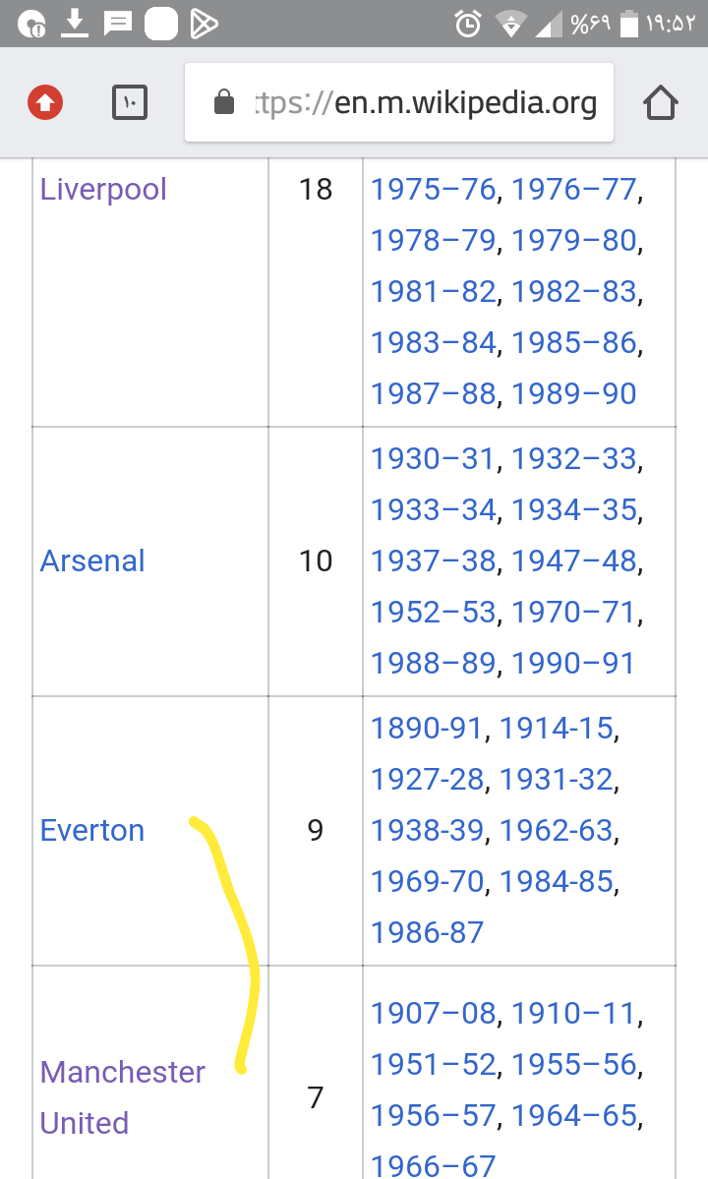Tap the secure padlock icon
The image size is (708, 1179).
click(x=224, y=101)
